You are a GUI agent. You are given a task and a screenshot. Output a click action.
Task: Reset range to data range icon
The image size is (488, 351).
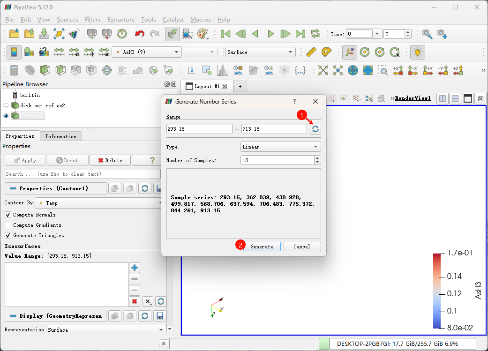315,129
